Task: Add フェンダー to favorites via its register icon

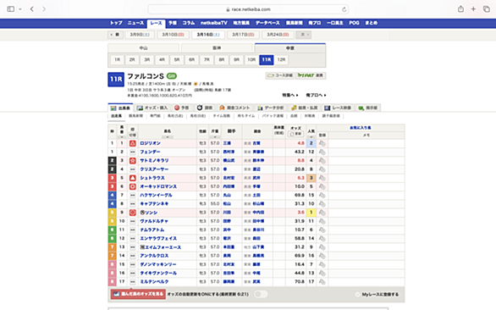Action: click(x=322, y=152)
